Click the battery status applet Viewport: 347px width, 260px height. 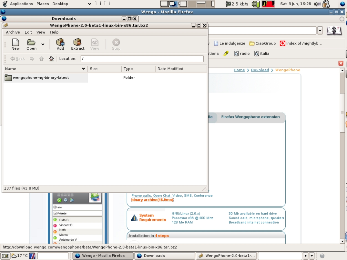[x=256, y=4]
